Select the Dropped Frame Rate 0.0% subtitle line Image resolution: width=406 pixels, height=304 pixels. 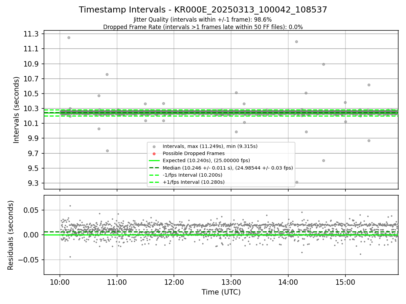click(x=203, y=27)
